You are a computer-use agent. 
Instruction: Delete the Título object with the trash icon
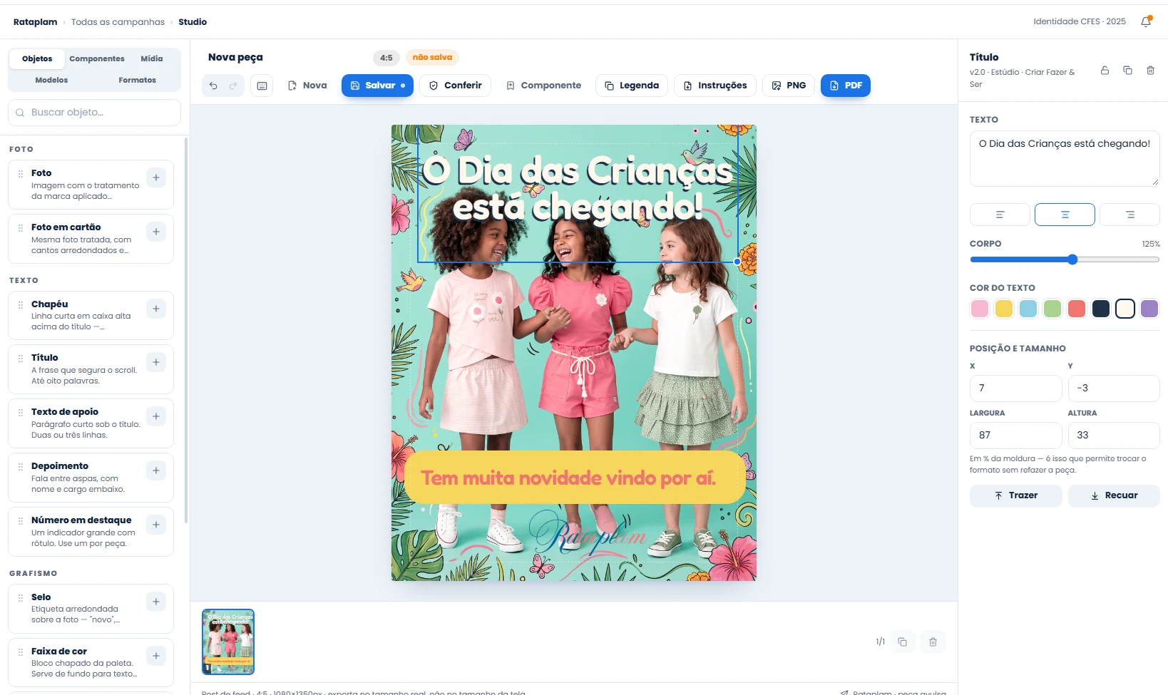tap(1150, 71)
